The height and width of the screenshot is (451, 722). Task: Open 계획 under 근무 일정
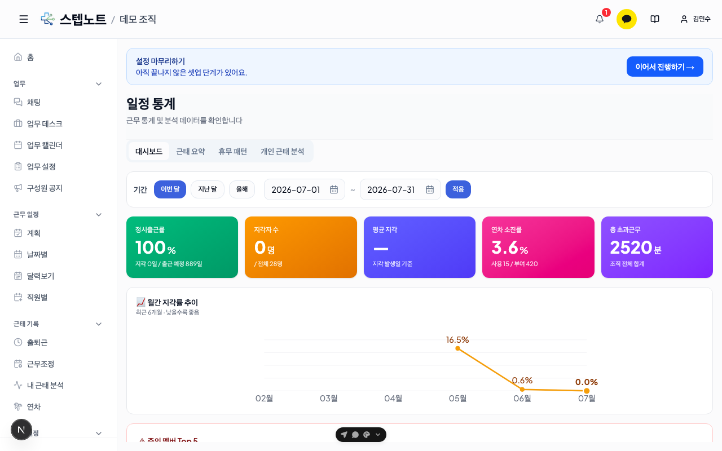pos(59,233)
